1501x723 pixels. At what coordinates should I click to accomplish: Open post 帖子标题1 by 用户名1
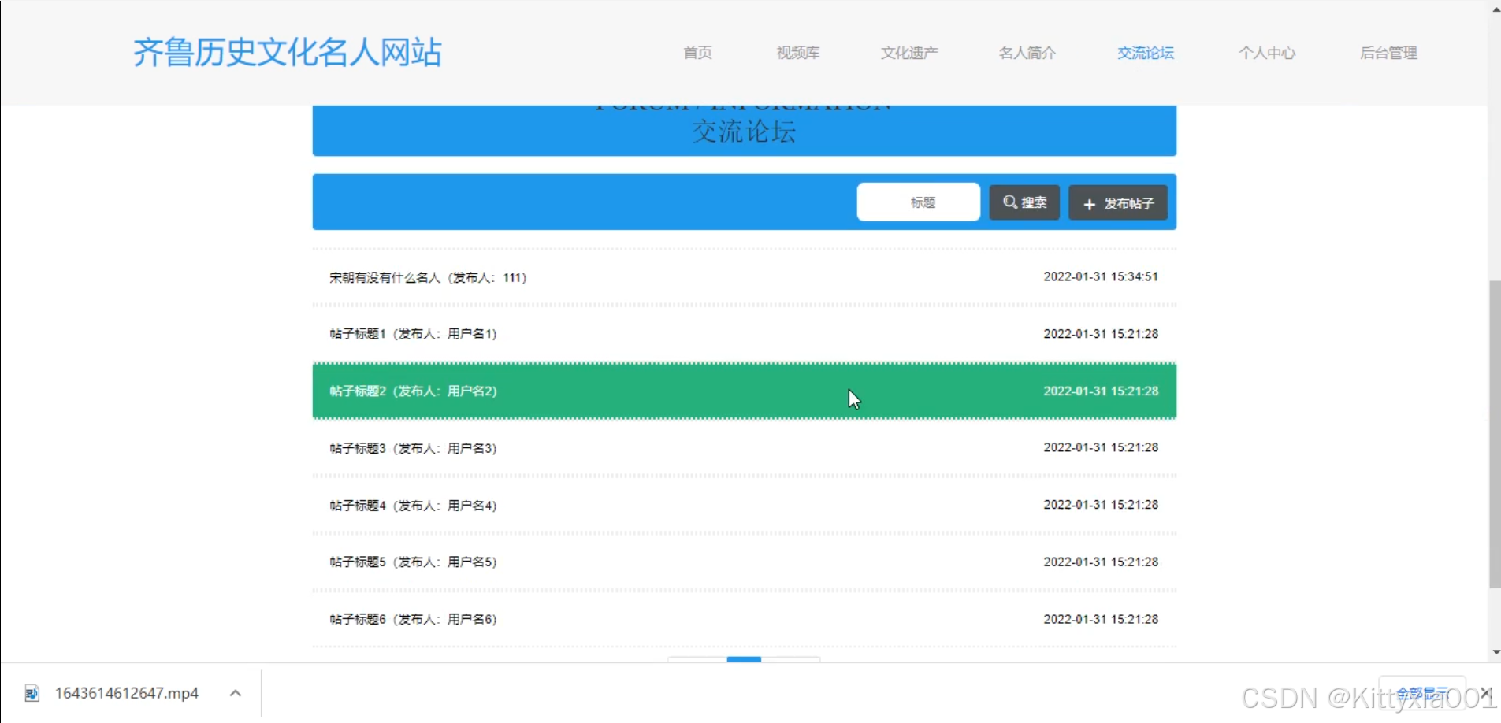click(x=745, y=334)
